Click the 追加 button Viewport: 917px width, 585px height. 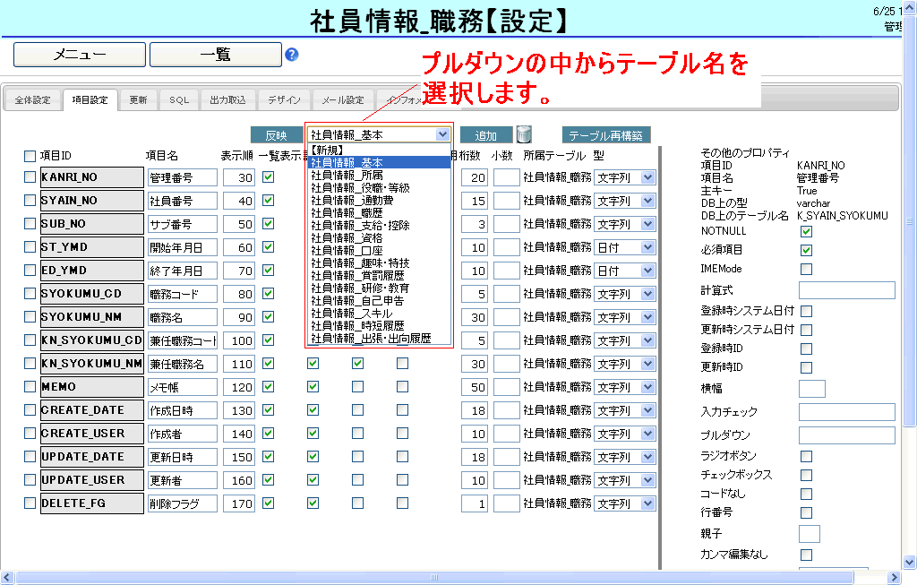coord(486,135)
